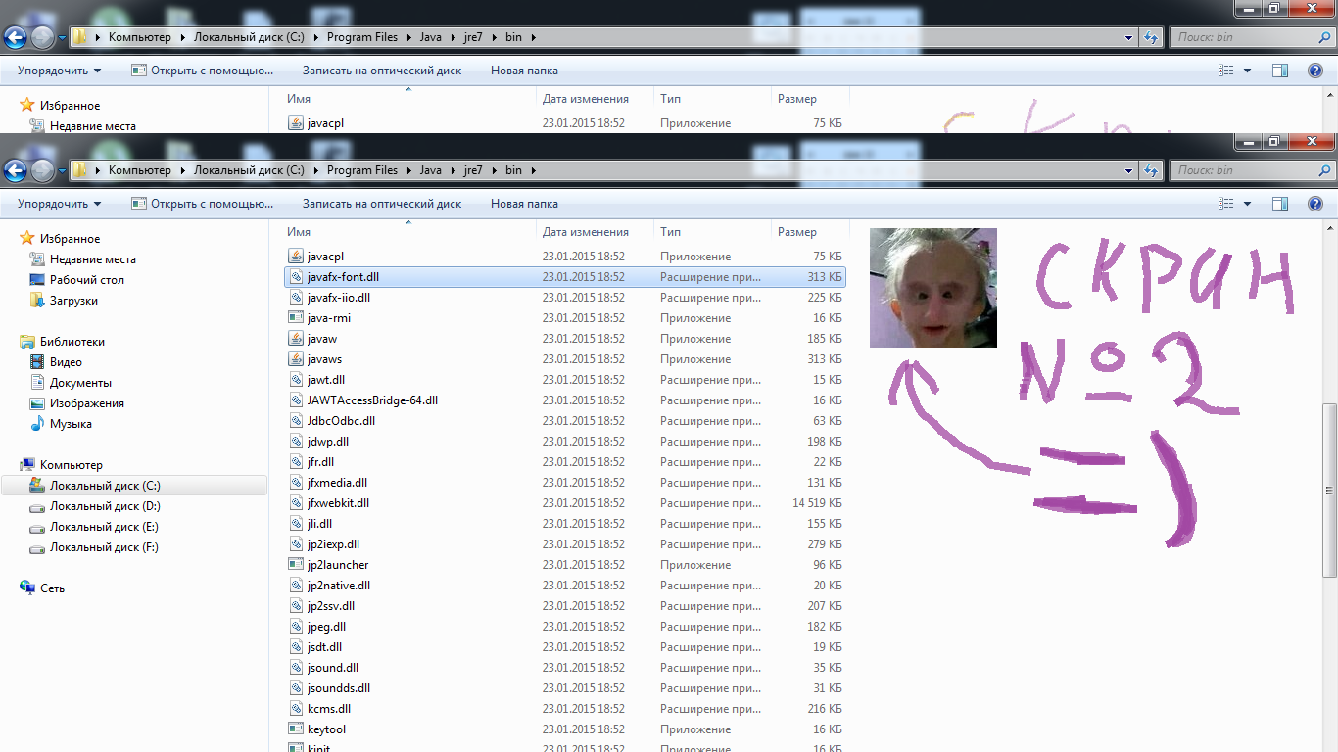Select the jsoundds.dll file name
This screenshot has height=752, width=1338.
coord(339,688)
